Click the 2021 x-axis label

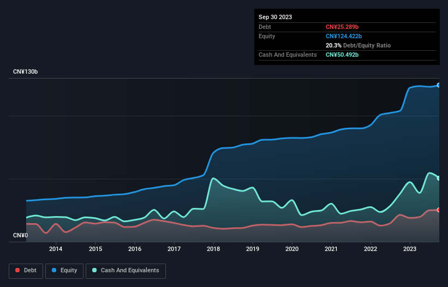[x=331, y=249]
